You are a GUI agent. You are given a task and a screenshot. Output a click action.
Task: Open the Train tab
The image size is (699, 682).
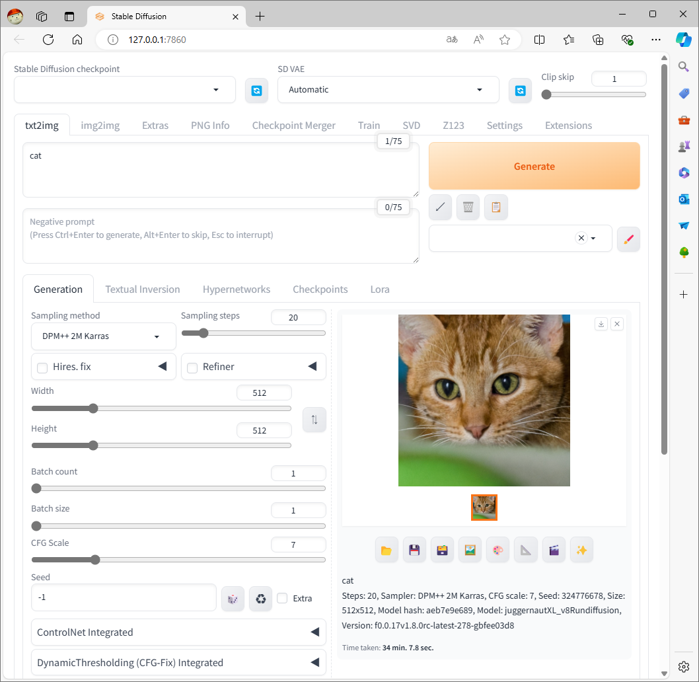(369, 126)
